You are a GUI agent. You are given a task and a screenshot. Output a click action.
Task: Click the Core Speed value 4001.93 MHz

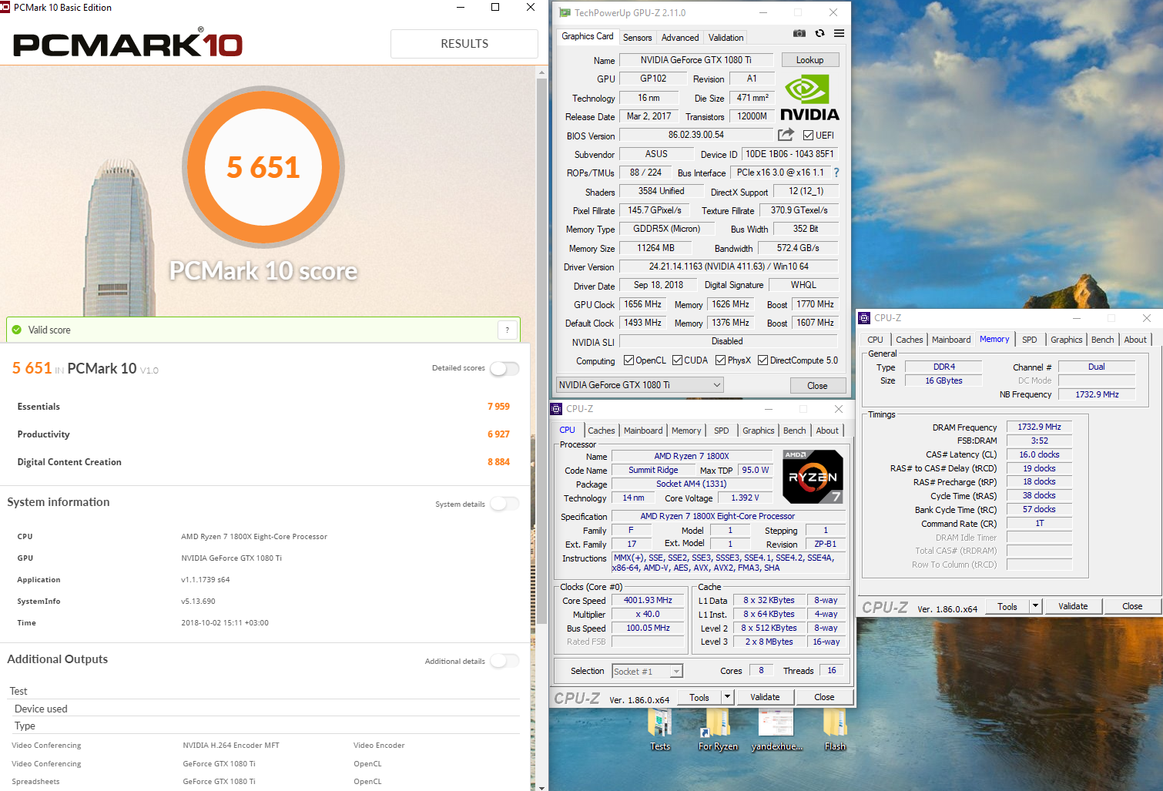coord(648,601)
